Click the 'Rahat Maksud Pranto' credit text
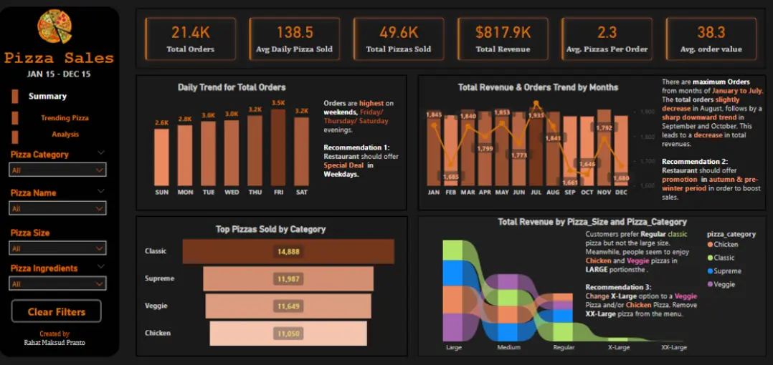 click(x=54, y=342)
